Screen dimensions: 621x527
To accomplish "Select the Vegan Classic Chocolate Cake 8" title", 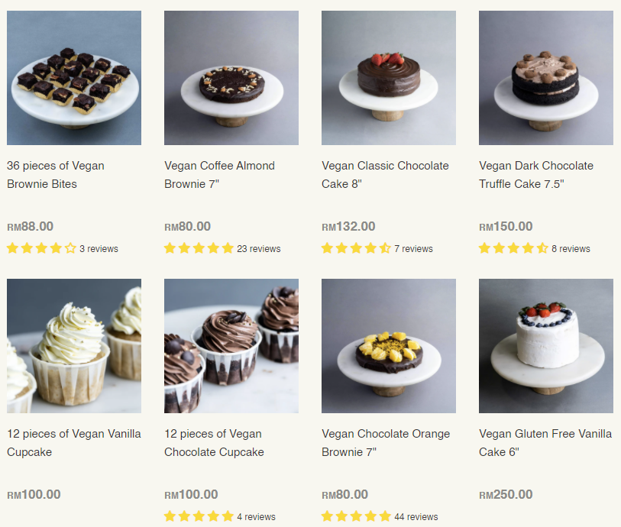I will (x=385, y=175).
